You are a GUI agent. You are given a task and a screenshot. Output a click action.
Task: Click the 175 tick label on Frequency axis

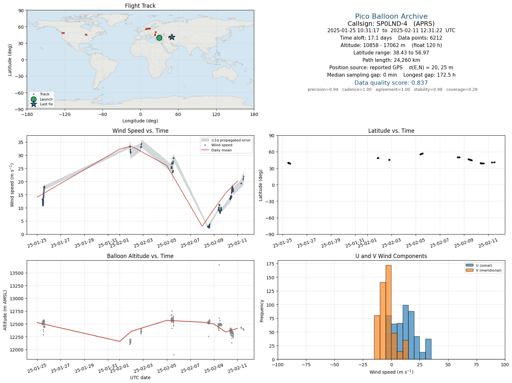click(271, 264)
